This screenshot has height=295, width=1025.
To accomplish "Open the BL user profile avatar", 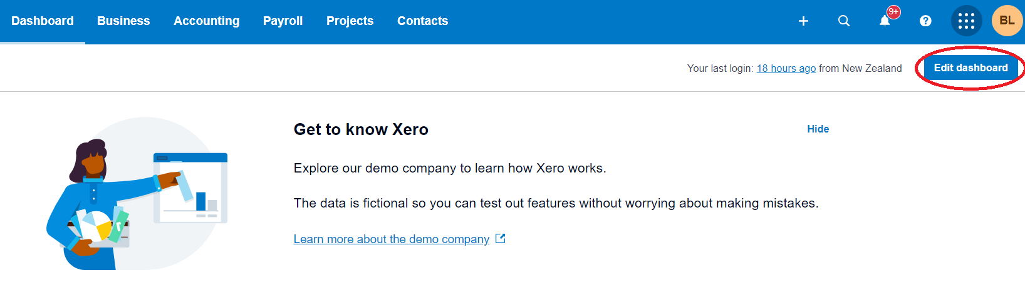I will click(1007, 21).
